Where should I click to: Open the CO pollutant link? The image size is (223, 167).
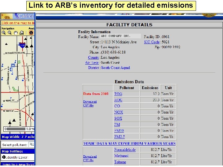117,106
